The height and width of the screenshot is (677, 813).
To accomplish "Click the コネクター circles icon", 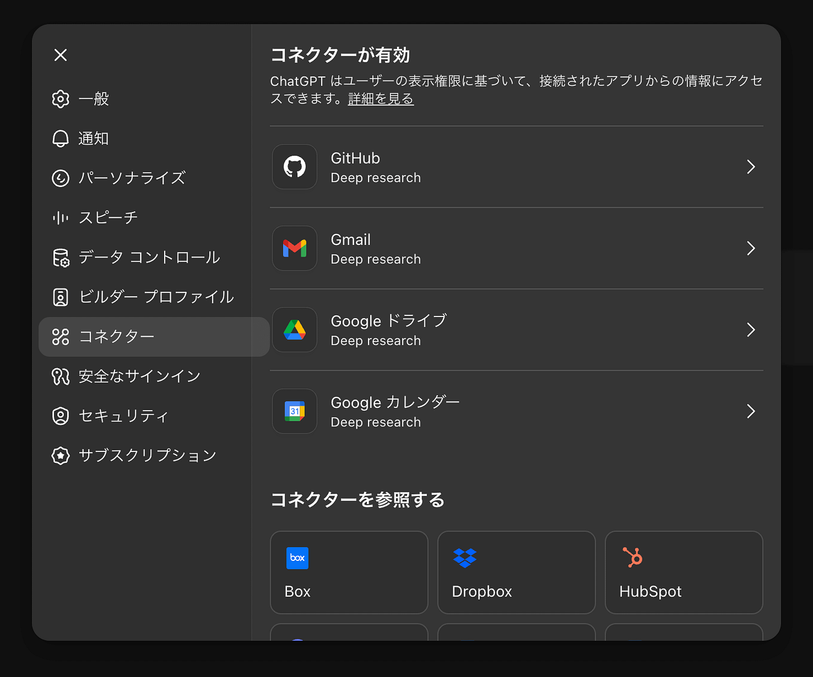I will (60, 337).
